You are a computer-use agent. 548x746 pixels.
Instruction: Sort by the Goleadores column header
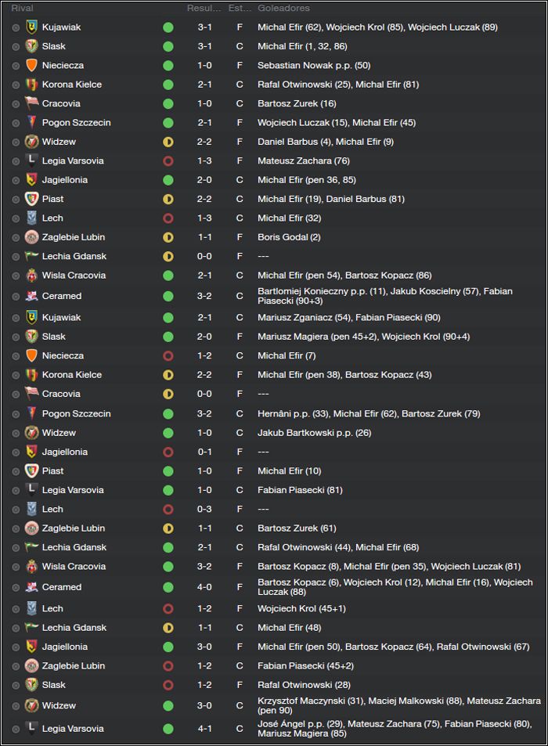pos(283,8)
